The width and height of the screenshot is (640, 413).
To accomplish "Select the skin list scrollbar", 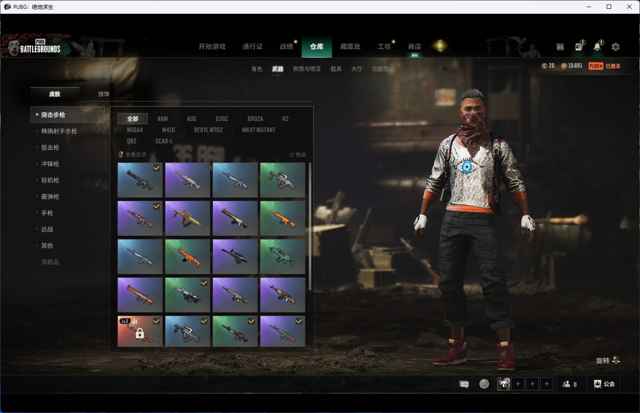I will [x=310, y=226].
